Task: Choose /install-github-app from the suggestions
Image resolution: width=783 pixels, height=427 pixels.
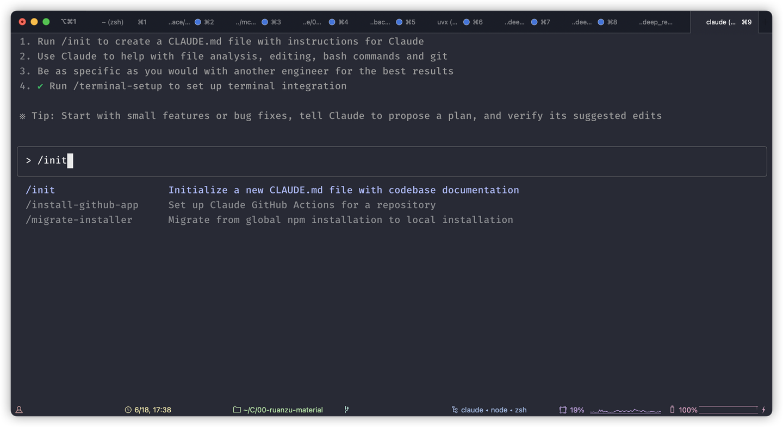Action: (x=82, y=205)
